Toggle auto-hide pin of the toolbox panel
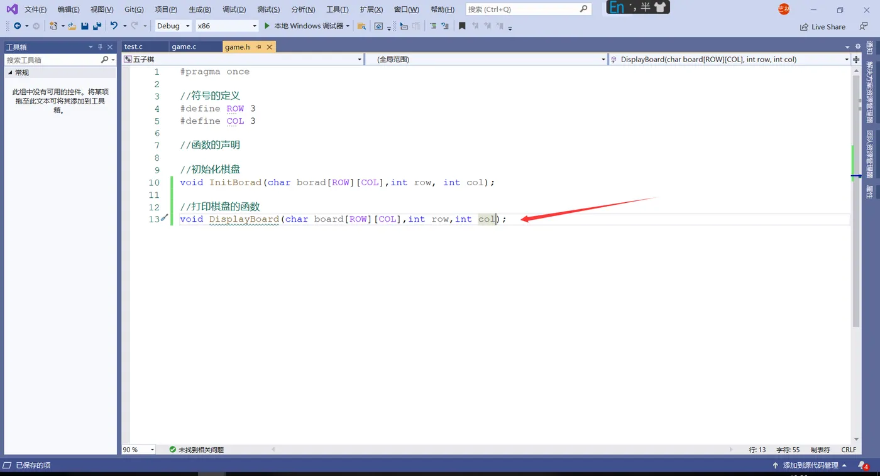 click(100, 47)
